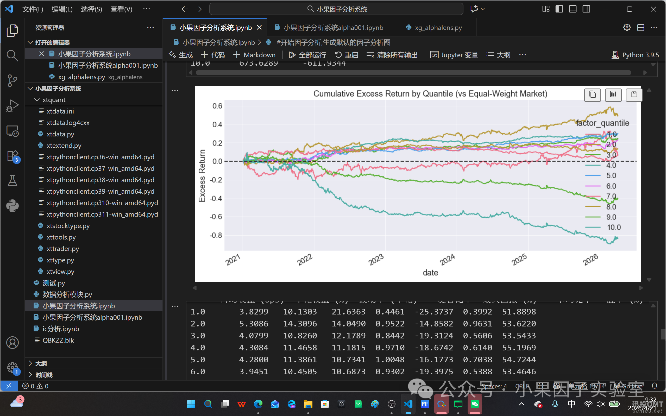Open the 查看(V) menu
Screen dimensions: 666x416
click(x=121, y=9)
